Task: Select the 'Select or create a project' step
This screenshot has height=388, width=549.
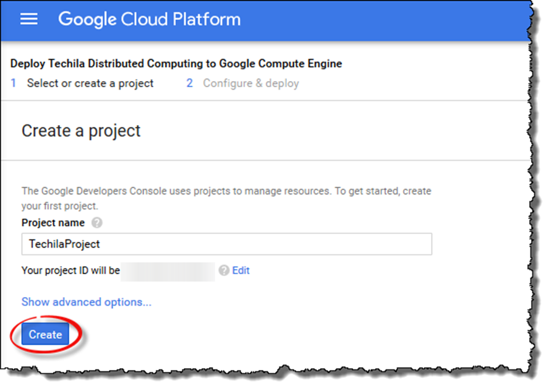Action: click(x=90, y=83)
